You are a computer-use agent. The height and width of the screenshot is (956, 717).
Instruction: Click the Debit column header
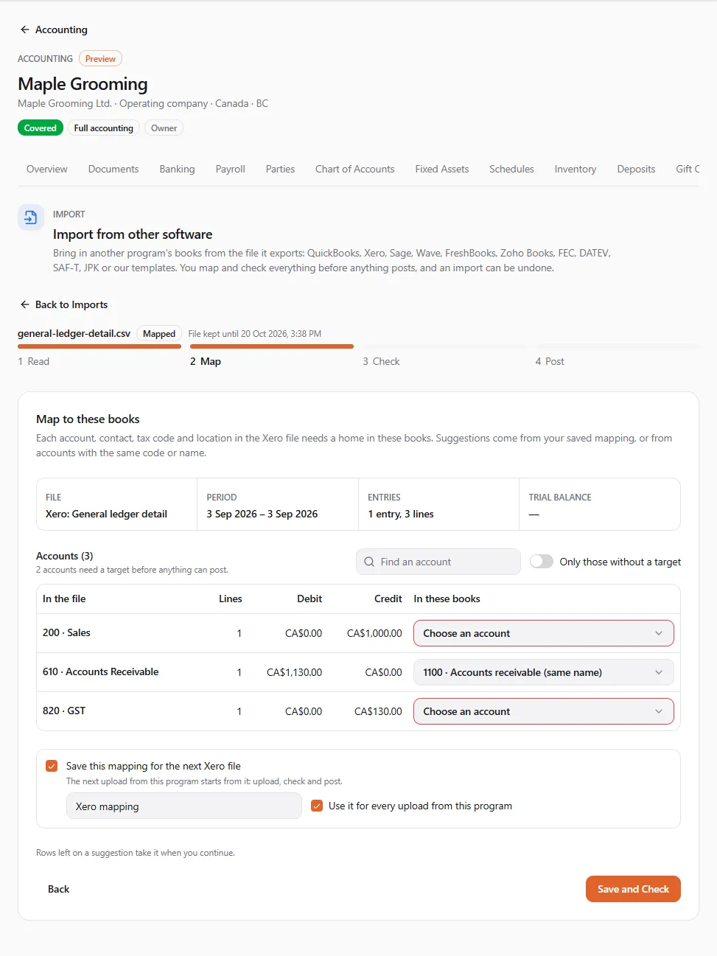(309, 599)
